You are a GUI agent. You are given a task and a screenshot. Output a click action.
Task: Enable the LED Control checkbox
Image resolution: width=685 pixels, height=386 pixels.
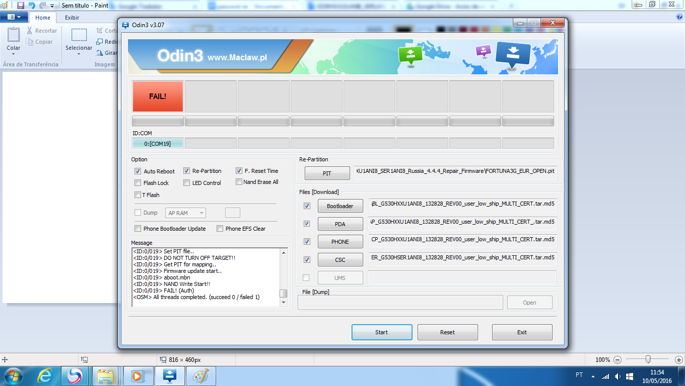pos(187,183)
